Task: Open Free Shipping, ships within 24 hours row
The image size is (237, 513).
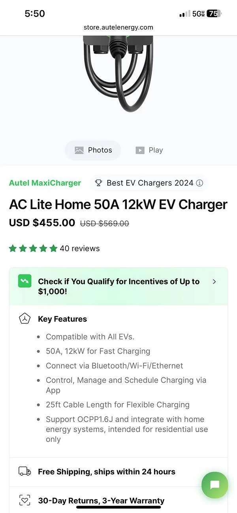Action: (107, 472)
